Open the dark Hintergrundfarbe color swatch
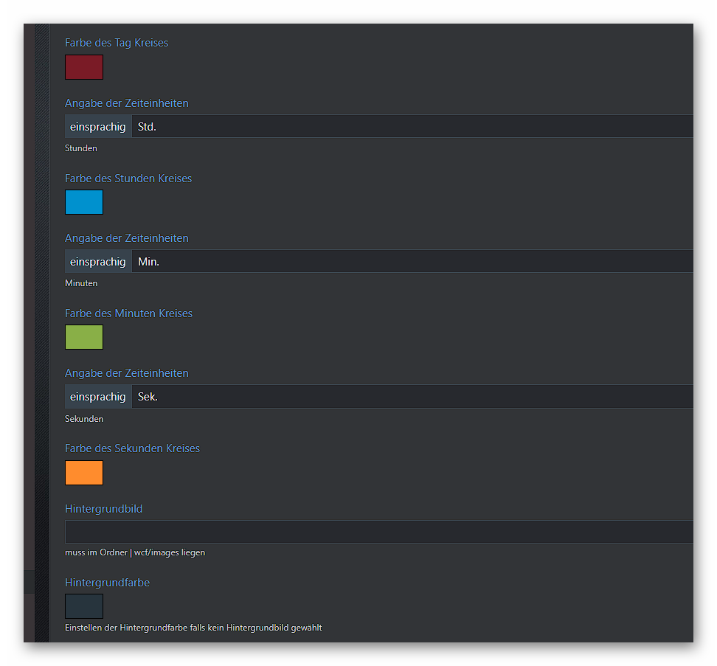This screenshot has width=717, height=666. tap(84, 606)
